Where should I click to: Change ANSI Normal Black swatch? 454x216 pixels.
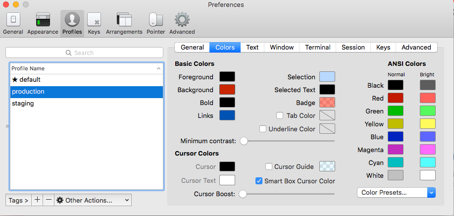[x=396, y=85]
